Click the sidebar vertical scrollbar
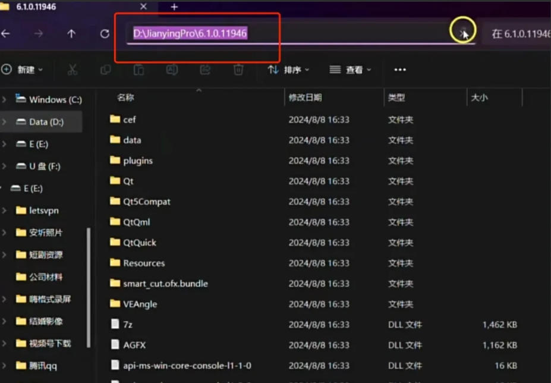Screen dimensions: 551x383 coord(89,288)
